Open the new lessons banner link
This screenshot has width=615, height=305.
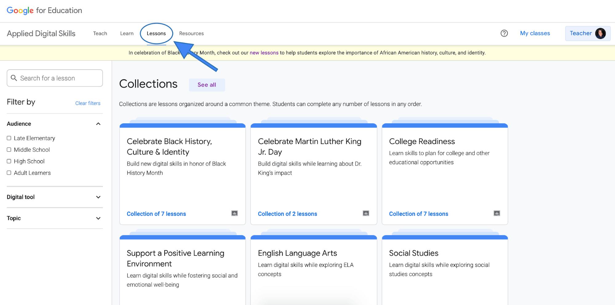pyautogui.click(x=264, y=53)
